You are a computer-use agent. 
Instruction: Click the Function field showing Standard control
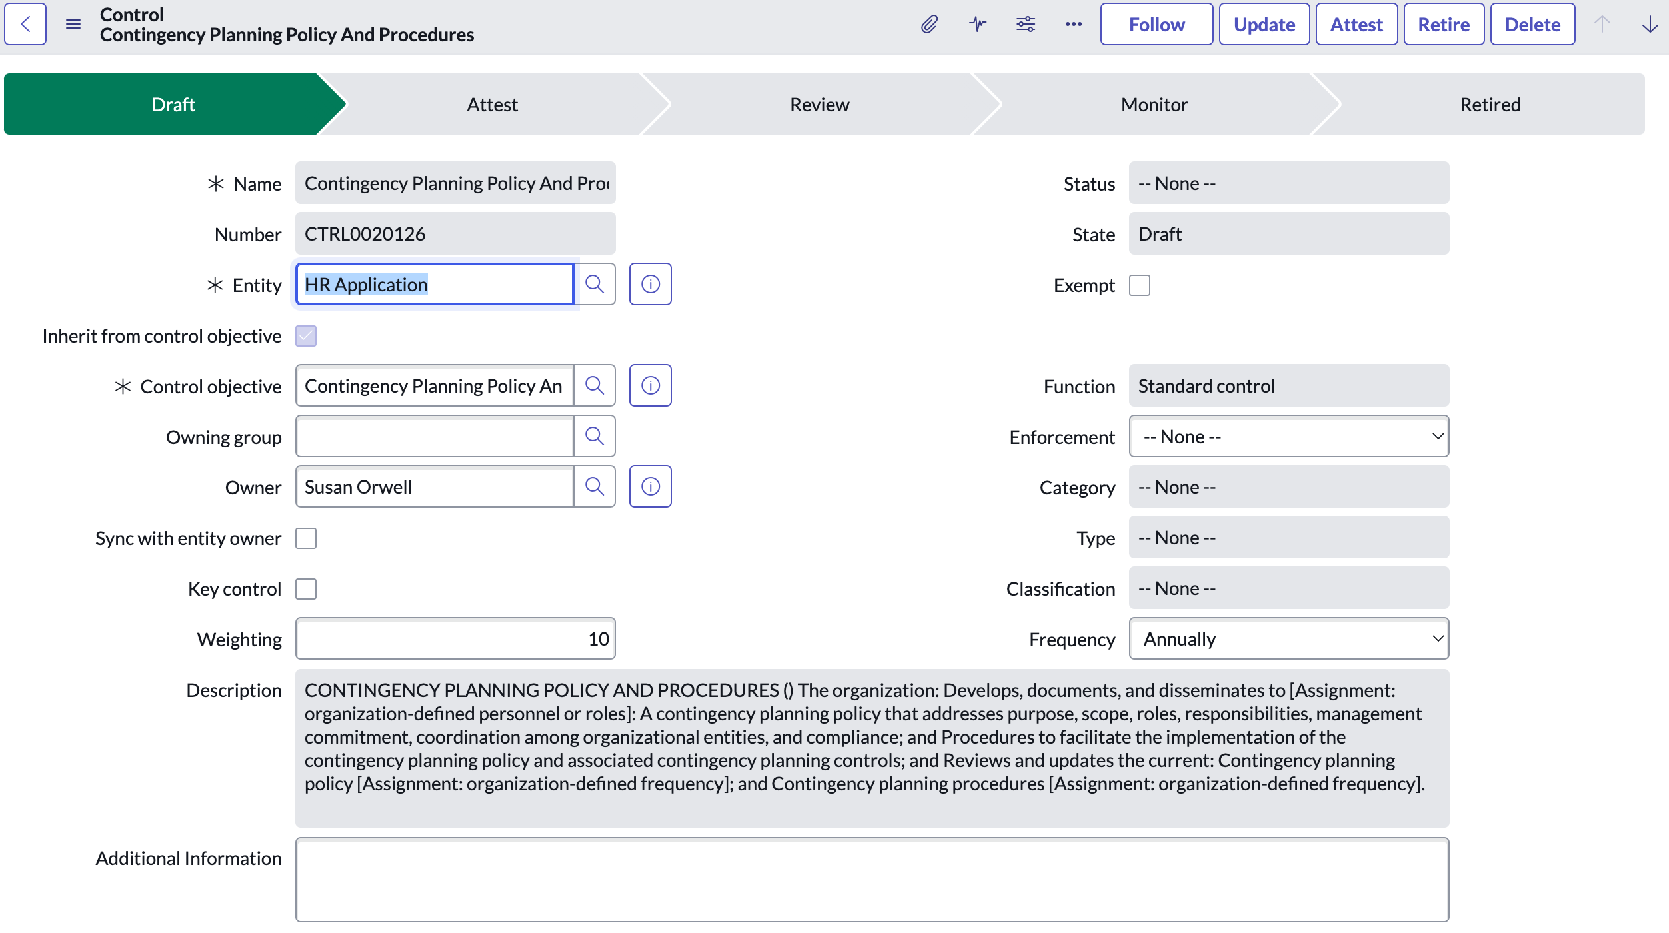[x=1289, y=386]
